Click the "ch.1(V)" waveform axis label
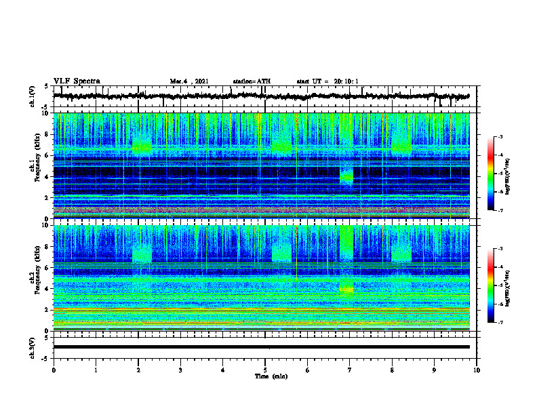 [33, 96]
